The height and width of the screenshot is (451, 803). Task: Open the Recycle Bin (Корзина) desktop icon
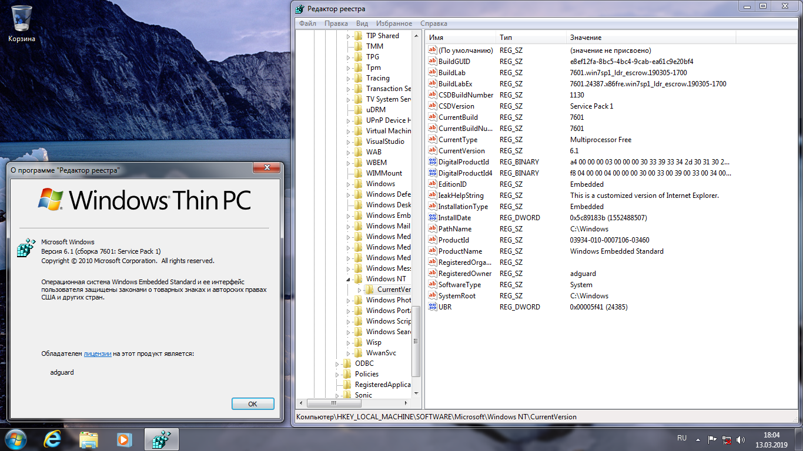coord(22,24)
